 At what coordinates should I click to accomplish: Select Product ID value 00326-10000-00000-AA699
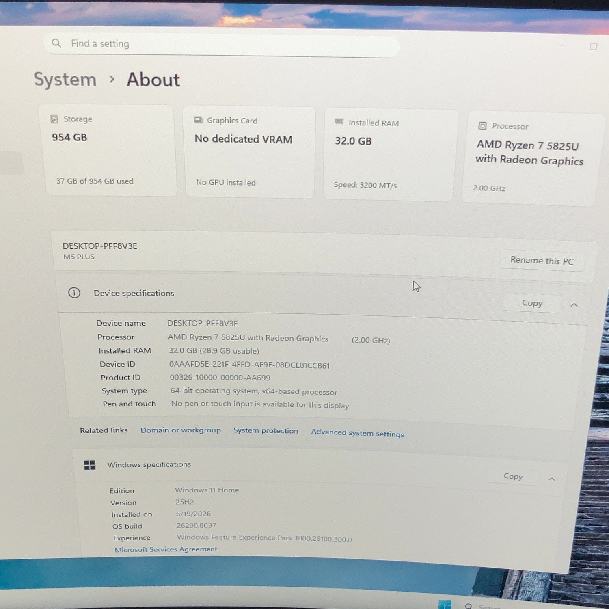coord(220,378)
